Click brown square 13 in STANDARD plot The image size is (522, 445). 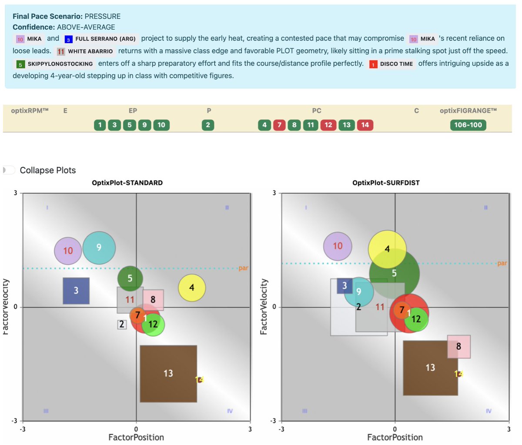point(168,374)
